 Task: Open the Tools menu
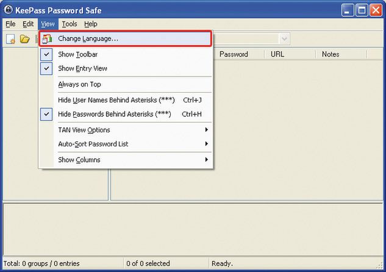tap(70, 24)
